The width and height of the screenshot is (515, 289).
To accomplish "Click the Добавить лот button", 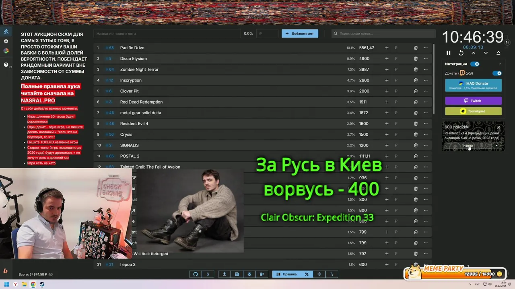I will point(300,34).
